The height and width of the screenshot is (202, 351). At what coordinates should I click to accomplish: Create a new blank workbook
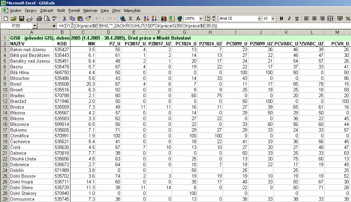coord(6,19)
